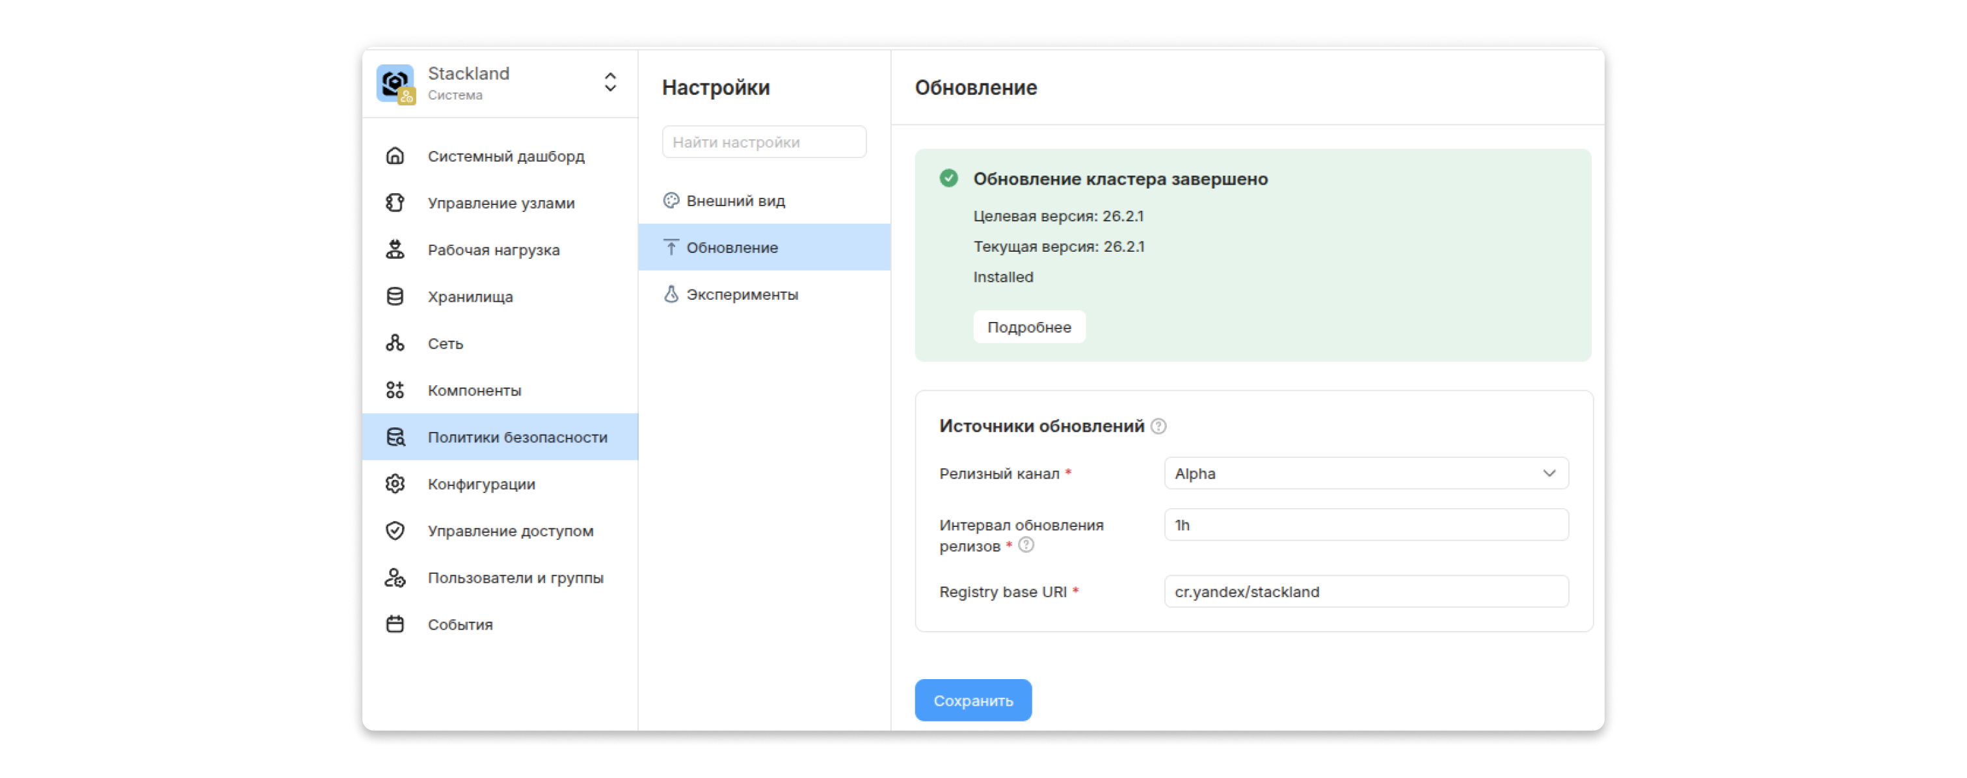
Task: Click the Конфигурации gear icon
Action: [395, 483]
